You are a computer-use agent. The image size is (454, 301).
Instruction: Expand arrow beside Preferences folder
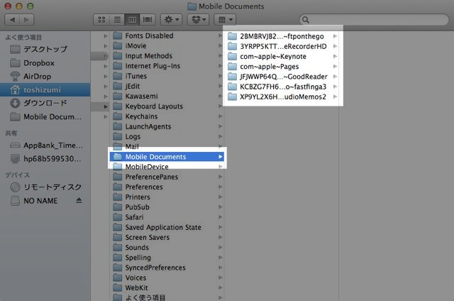click(x=221, y=187)
